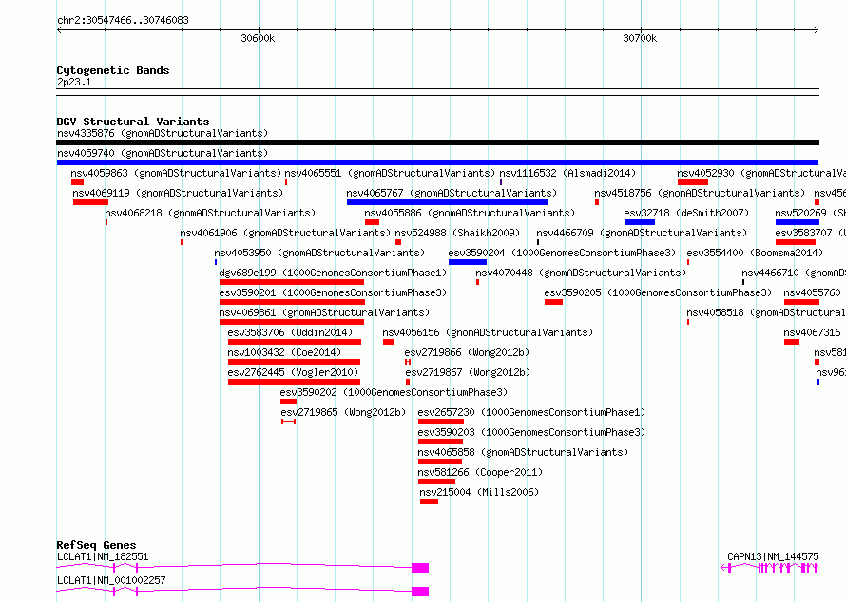Click the nsv215004 red bar
The height and width of the screenshot is (602, 846).
[429, 501]
